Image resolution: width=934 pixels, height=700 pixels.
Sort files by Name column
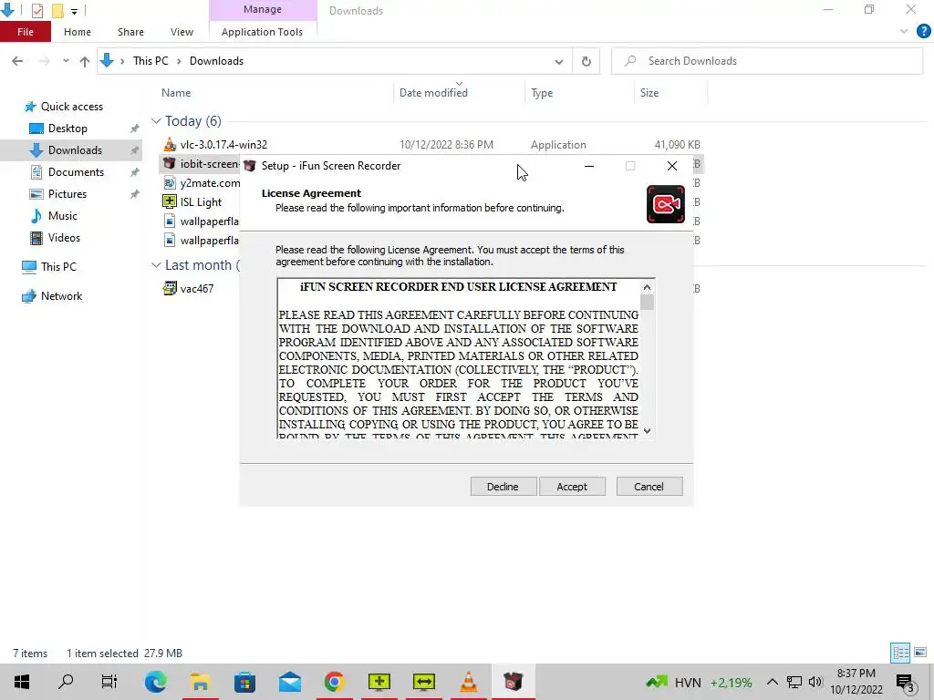176,93
